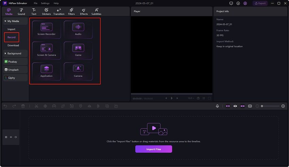Collapse the My Media section
This screenshot has height=167, width=289.
12,21
